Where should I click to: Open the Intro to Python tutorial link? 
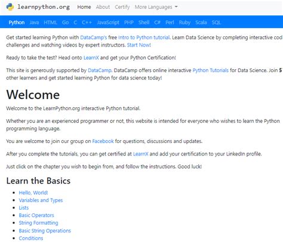click(x=144, y=38)
